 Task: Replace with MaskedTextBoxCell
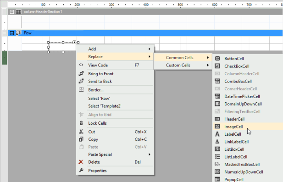pos(248,164)
